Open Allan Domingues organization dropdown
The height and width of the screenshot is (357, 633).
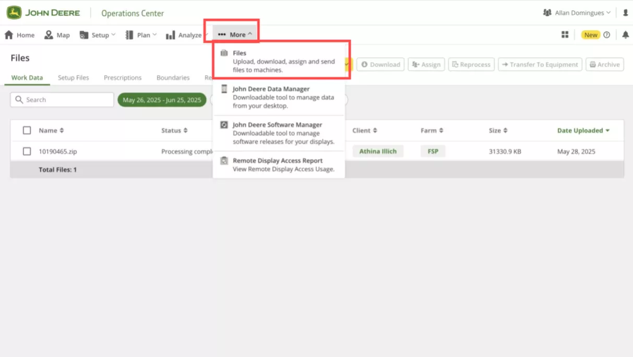pos(577,13)
